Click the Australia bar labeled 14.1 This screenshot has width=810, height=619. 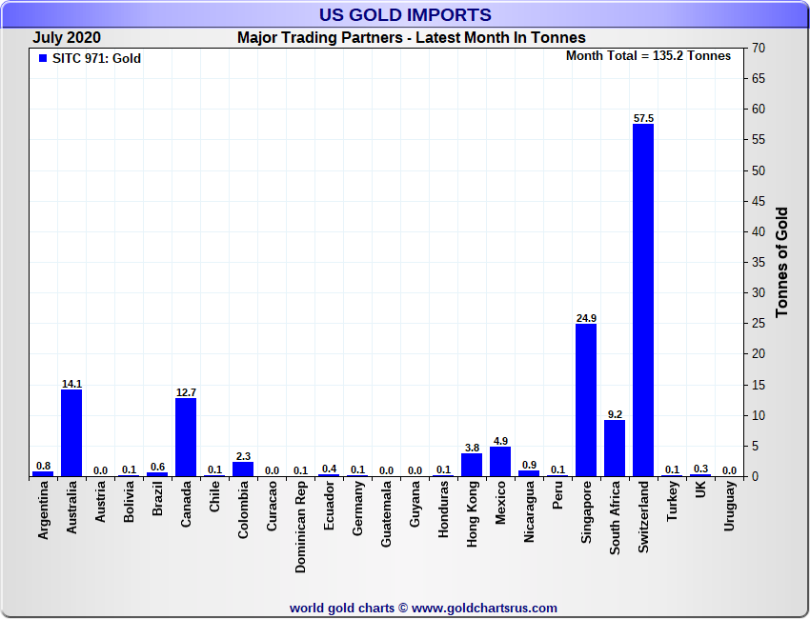(x=71, y=433)
